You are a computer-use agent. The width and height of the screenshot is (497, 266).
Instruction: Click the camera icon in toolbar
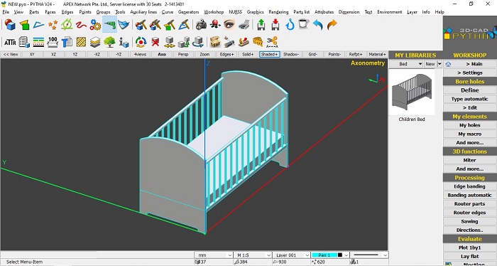(201, 24)
